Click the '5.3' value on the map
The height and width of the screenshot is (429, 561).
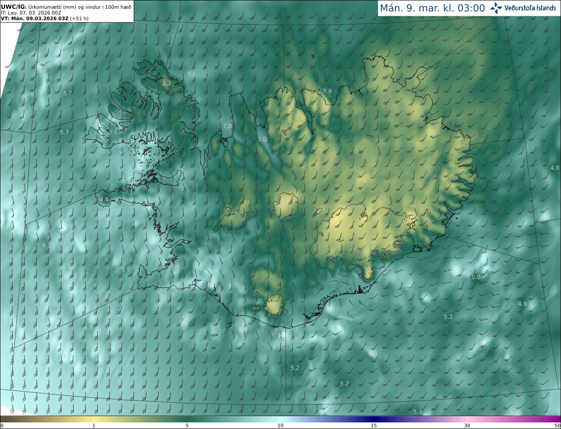point(418,411)
